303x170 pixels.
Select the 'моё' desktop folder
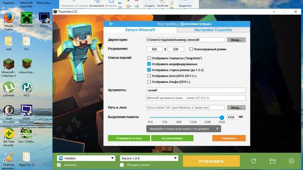point(9,43)
